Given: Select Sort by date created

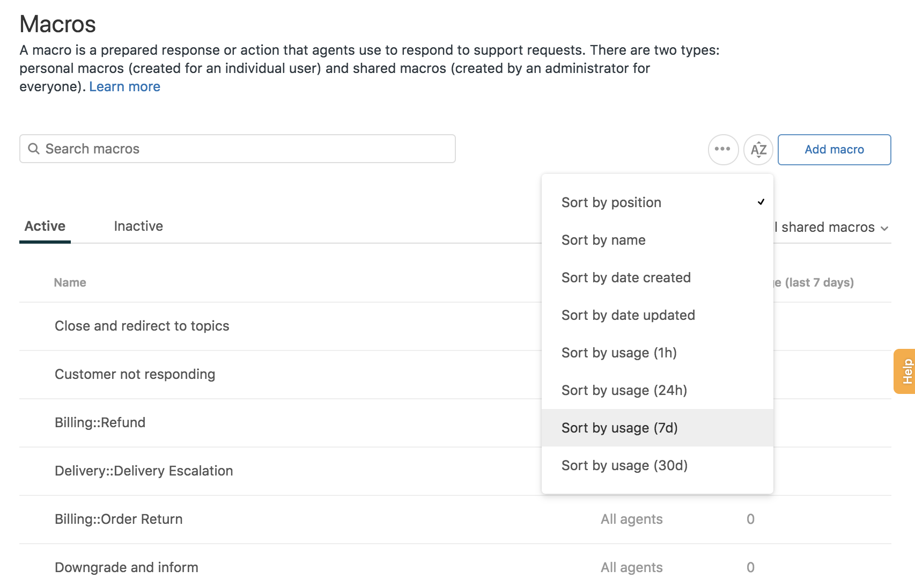Looking at the screenshot, I should [x=626, y=277].
